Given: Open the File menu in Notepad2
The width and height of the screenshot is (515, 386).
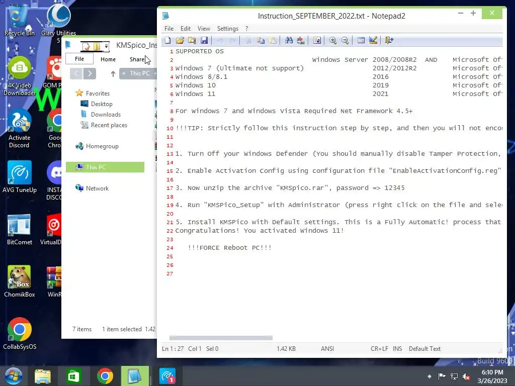Looking at the screenshot, I should 169,29.
